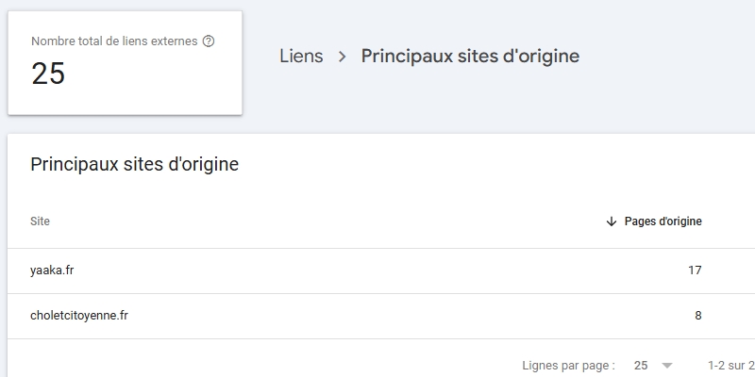The width and height of the screenshot is (755, 377).
Task: Click the total external links number 25
Action: pyautogui.click(x=48, y=74)
